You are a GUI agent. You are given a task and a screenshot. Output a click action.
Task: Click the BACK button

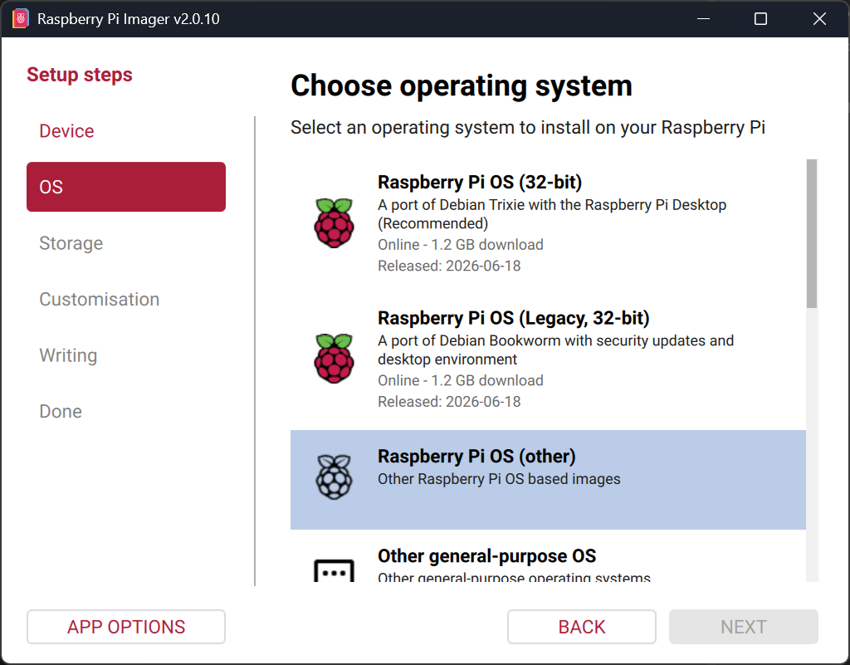[582, 627]
